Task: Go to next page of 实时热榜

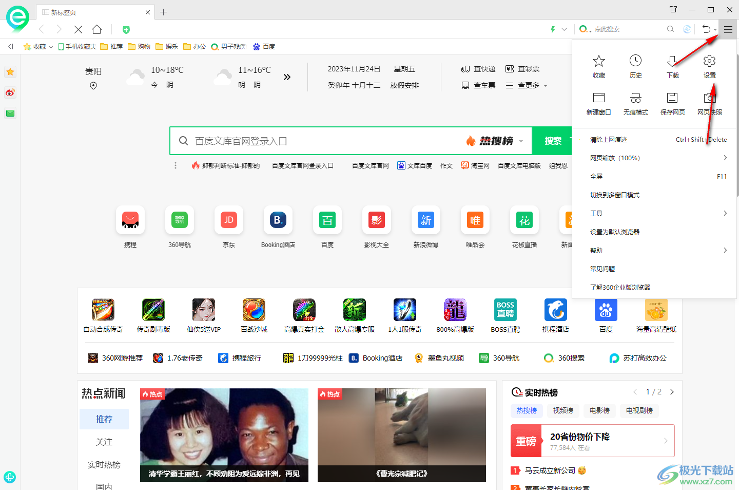Action: point(672,392)
